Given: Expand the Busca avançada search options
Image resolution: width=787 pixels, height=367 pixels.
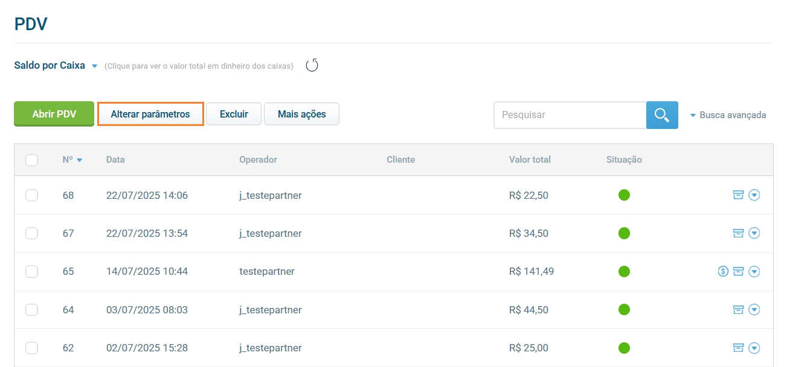Looking at the screenshot, I should [728, 115].
